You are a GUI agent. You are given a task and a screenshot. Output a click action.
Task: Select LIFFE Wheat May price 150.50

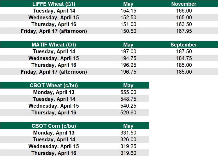pos(128,31)
